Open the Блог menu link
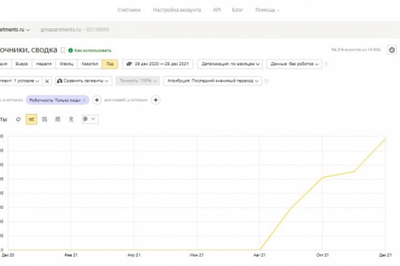 pyautogui.click(x=237, y=10)
